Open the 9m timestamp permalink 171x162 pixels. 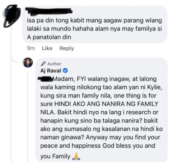(31, 48)
